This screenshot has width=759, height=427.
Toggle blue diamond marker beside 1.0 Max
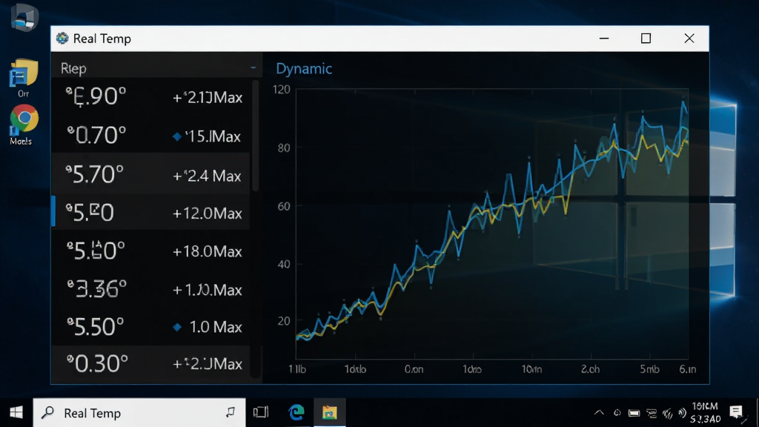click(x=177, y=327)
